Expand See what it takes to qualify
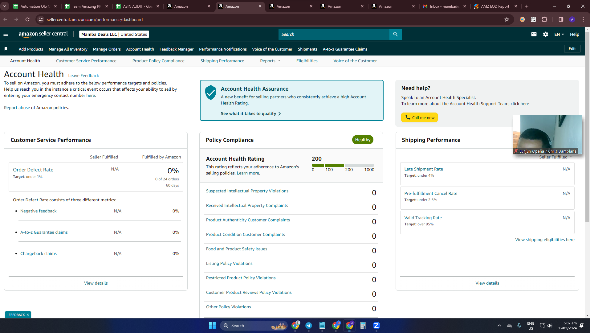The height and width of the screenshot is (333, 590). tap(251, 113)
